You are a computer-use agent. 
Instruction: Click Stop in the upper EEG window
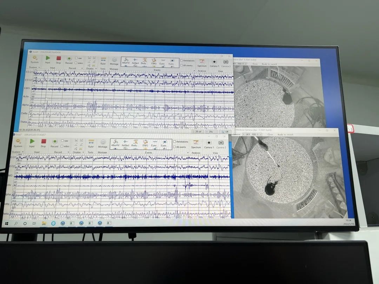(59, 60)
